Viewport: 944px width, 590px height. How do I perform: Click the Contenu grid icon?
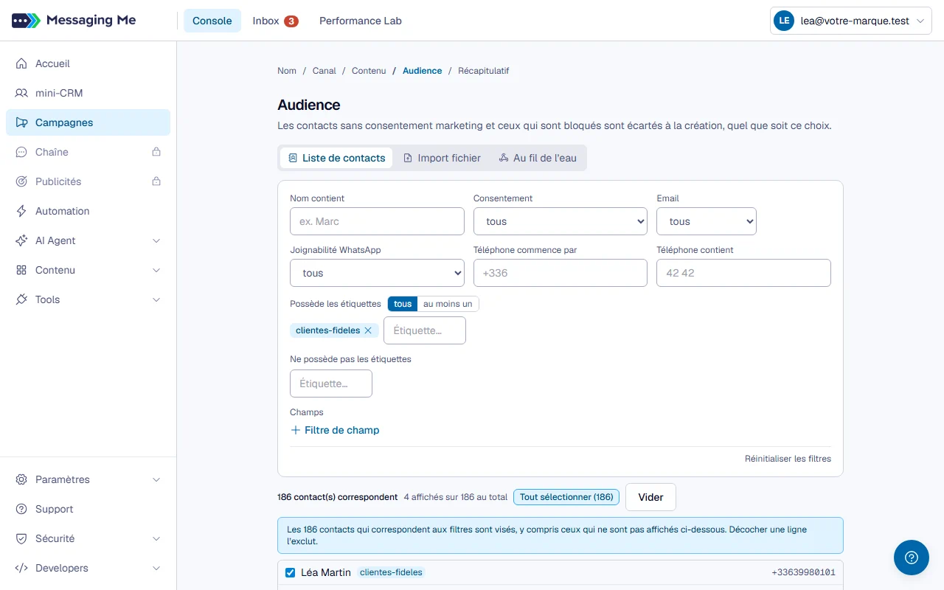point(21,270)
